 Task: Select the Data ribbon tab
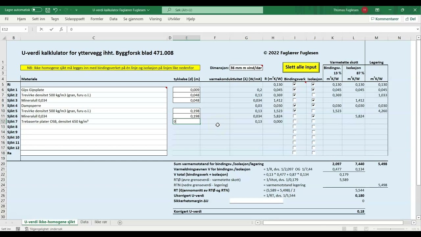point(113,19)
